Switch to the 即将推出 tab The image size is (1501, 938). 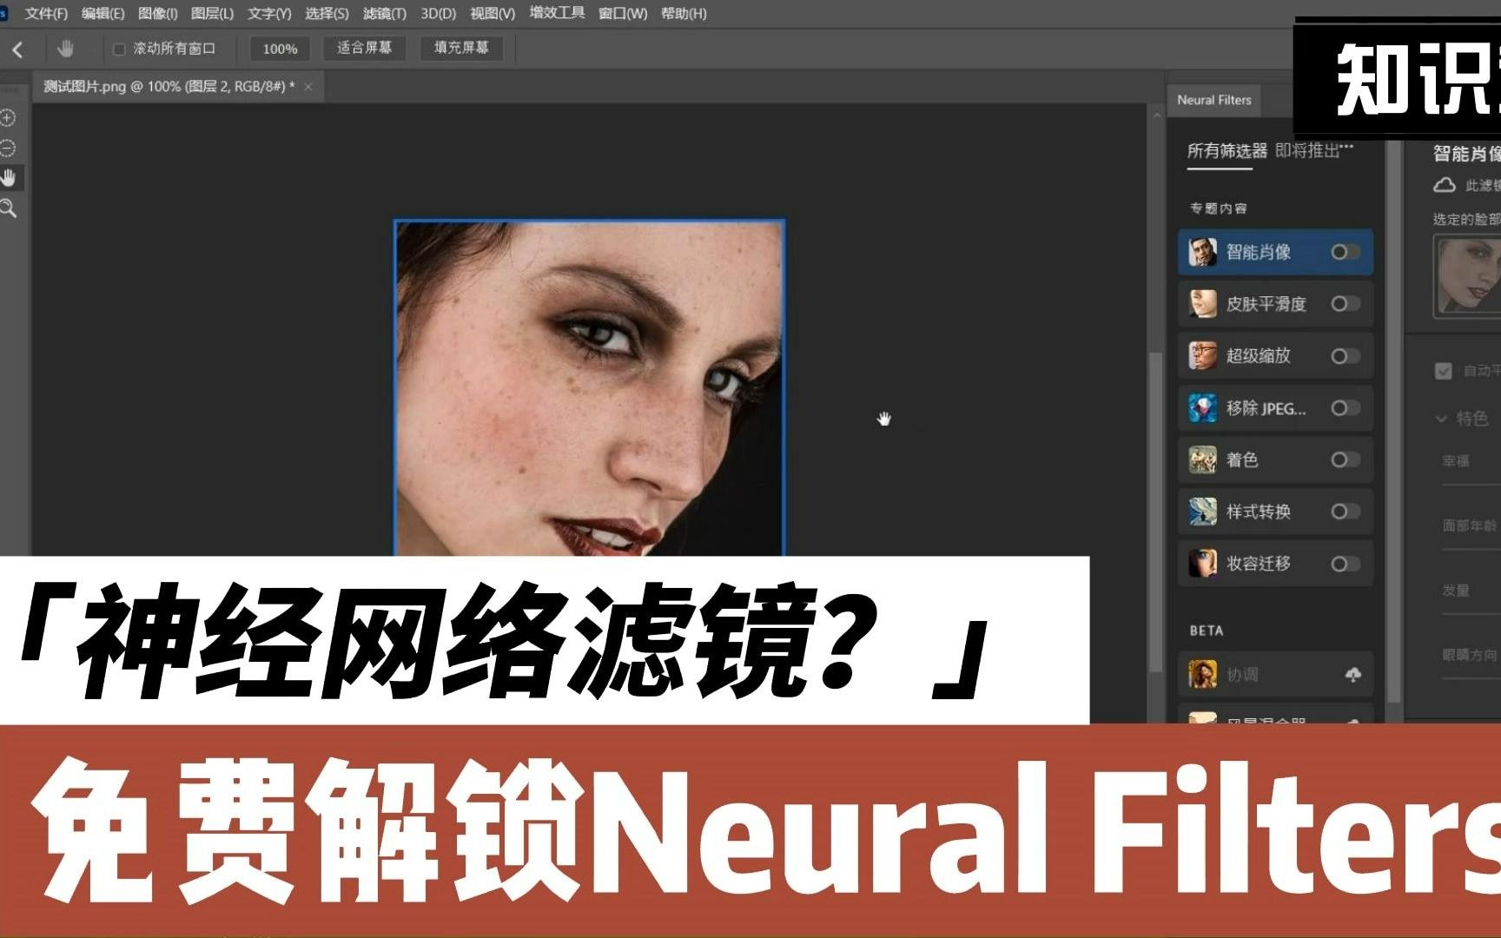point(1308,148)
